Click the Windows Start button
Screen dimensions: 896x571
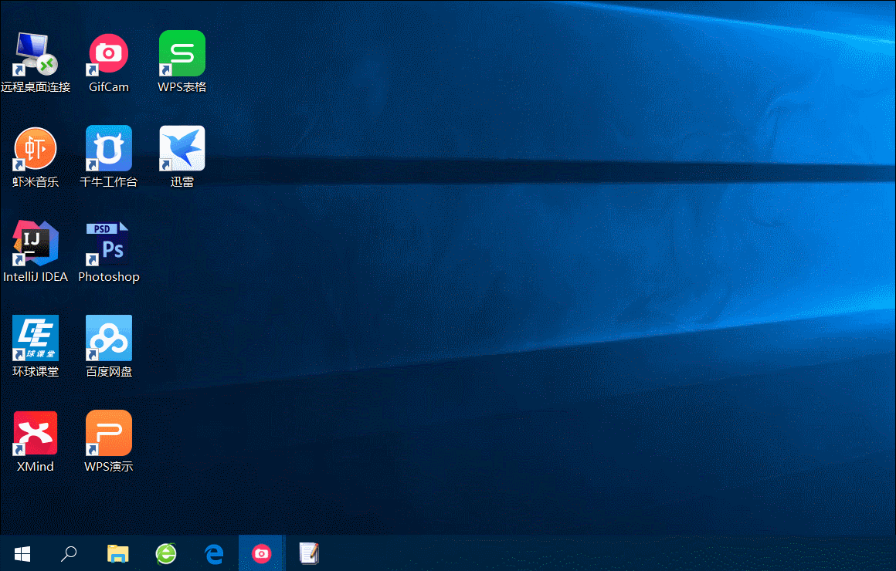point(22,553)
